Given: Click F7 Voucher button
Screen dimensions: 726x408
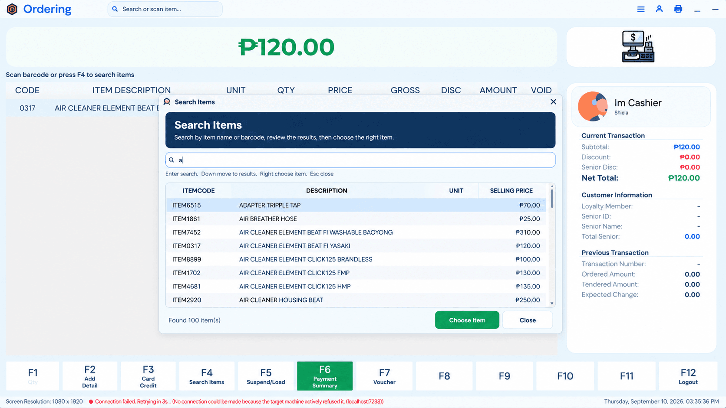Looking at the screenshot, I should 384,376.
